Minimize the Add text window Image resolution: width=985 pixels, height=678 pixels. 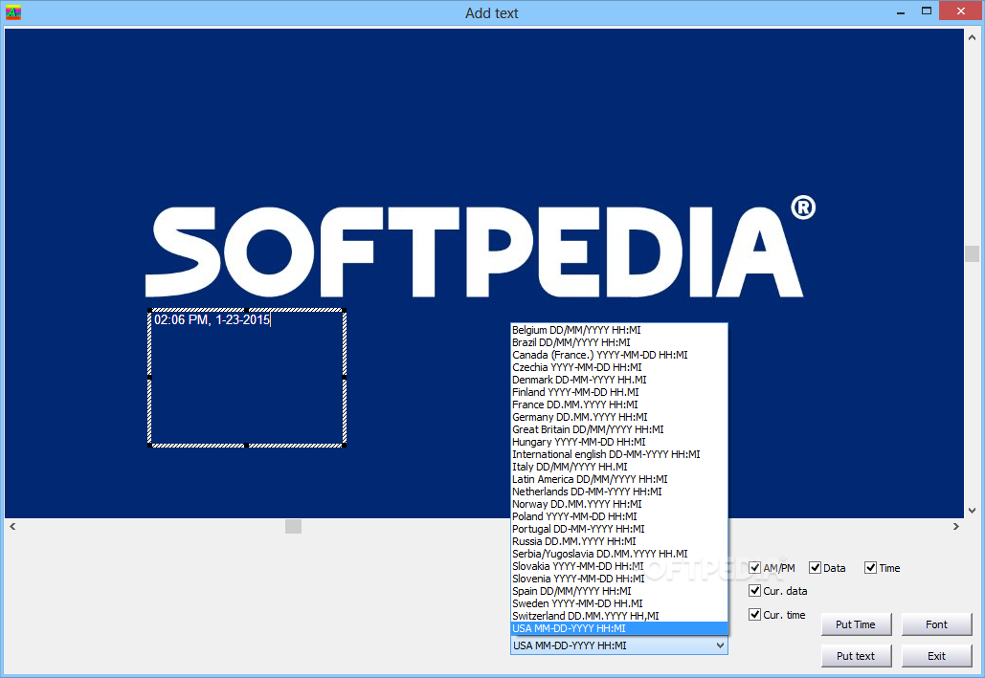(901, 11)
